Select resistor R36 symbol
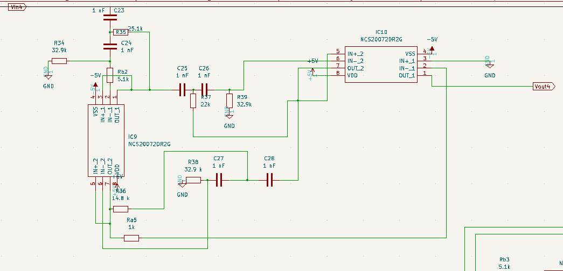This screenshot has width=563, height=271. pos(121,209)
